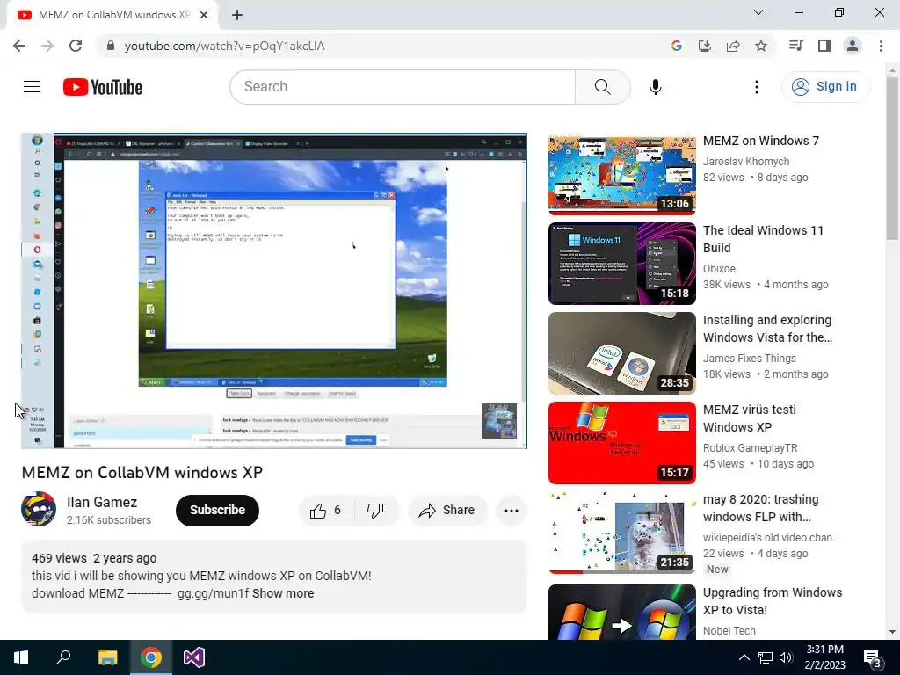The image size is (900, 675).
Task: Click Roblox GameplayTR channel name
Action: pyautogui.click(x=751, y=447)
